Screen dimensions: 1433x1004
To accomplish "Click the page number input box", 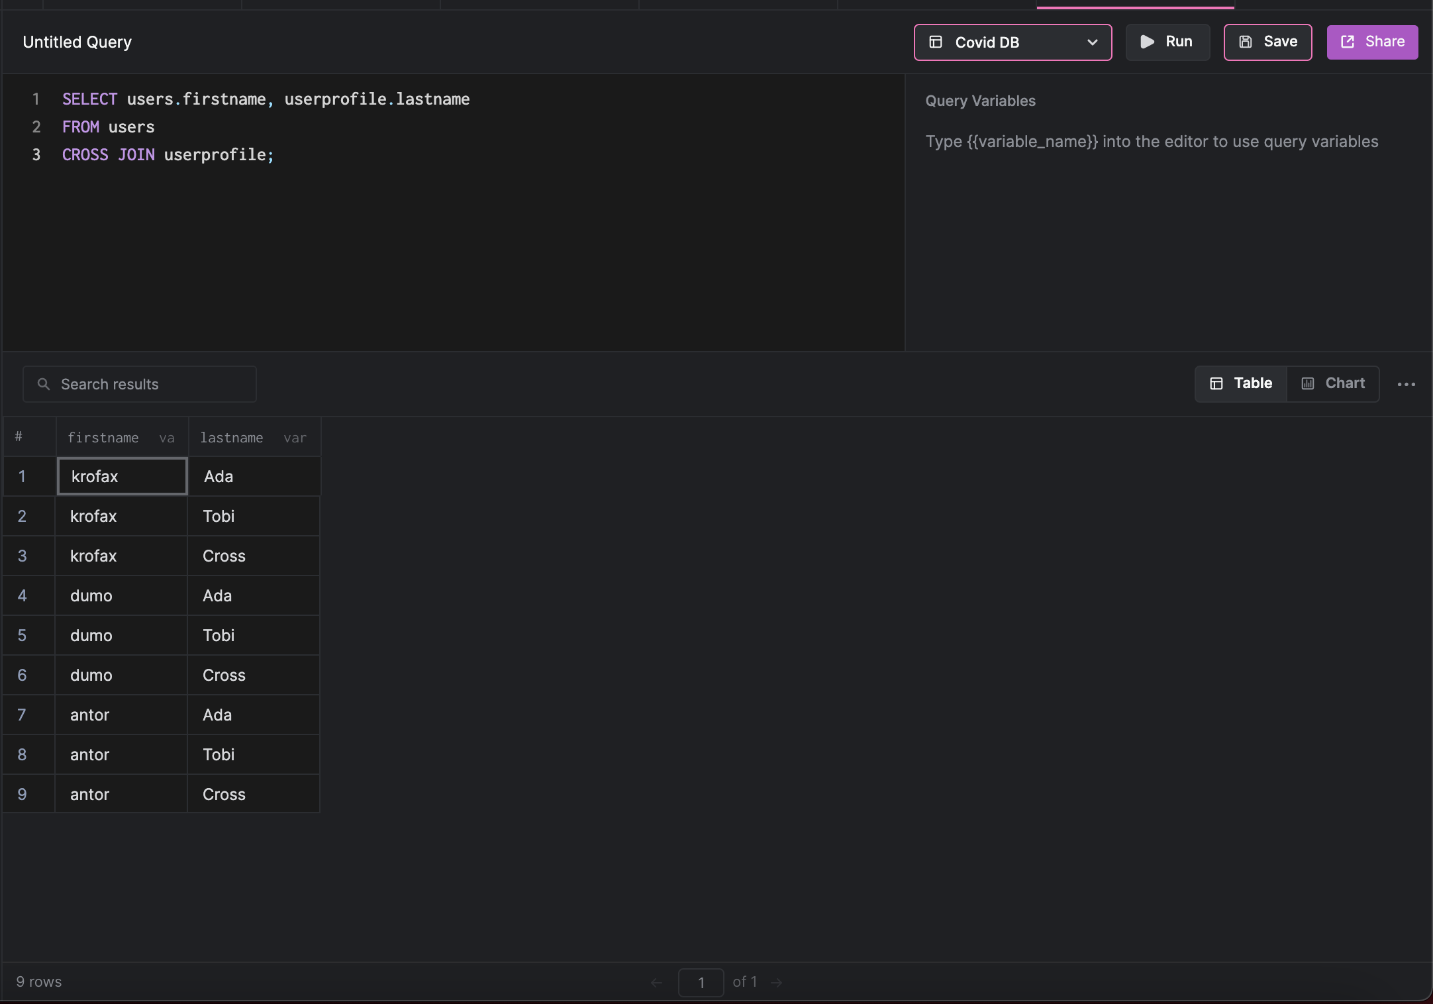I will pyautogui.click(x=701, y=982).
